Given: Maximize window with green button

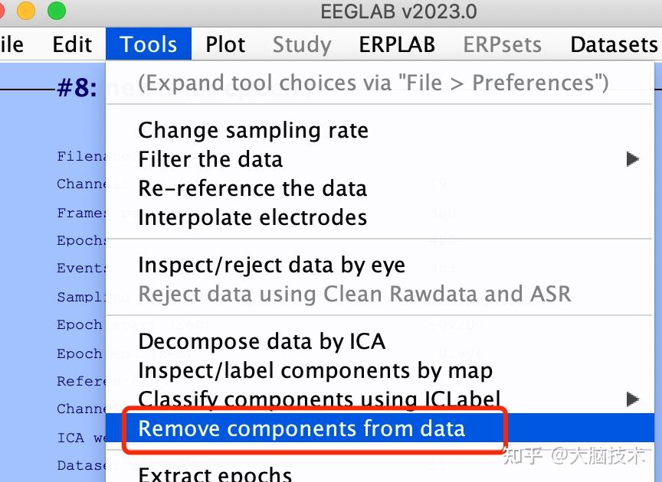Looking at the screenshot, I should point(56,11).
